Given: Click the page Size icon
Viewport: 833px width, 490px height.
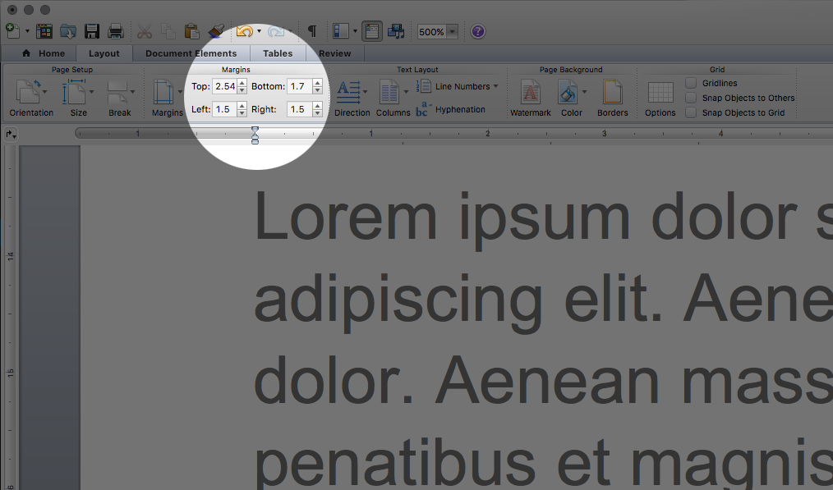Looking at the screenshot, I should [75, 91].
